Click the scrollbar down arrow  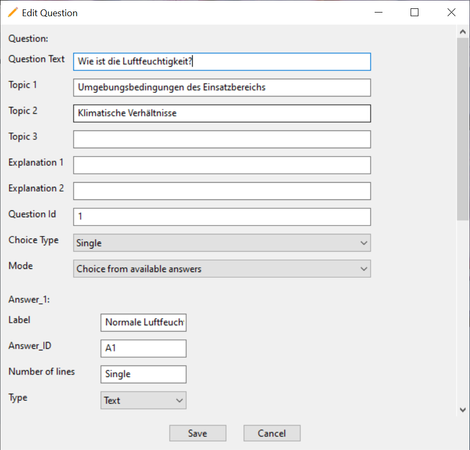(x=463, y=410)
